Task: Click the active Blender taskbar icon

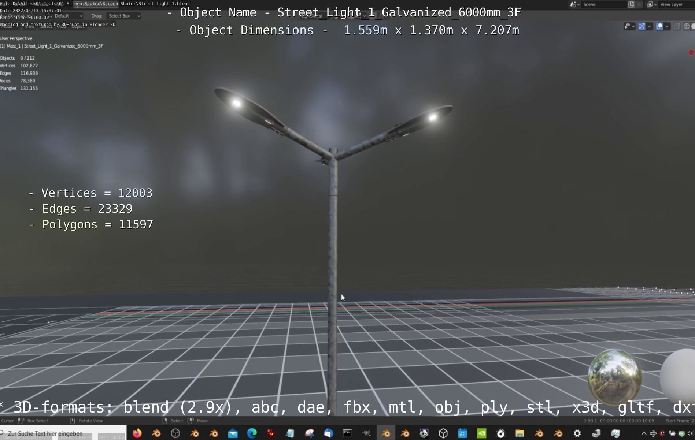Action: pos(386,433)
